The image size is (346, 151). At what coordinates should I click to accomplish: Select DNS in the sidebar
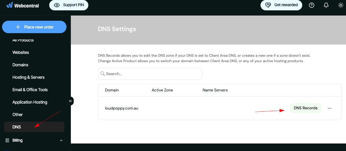pyautogui.click(x=17, y=127)
